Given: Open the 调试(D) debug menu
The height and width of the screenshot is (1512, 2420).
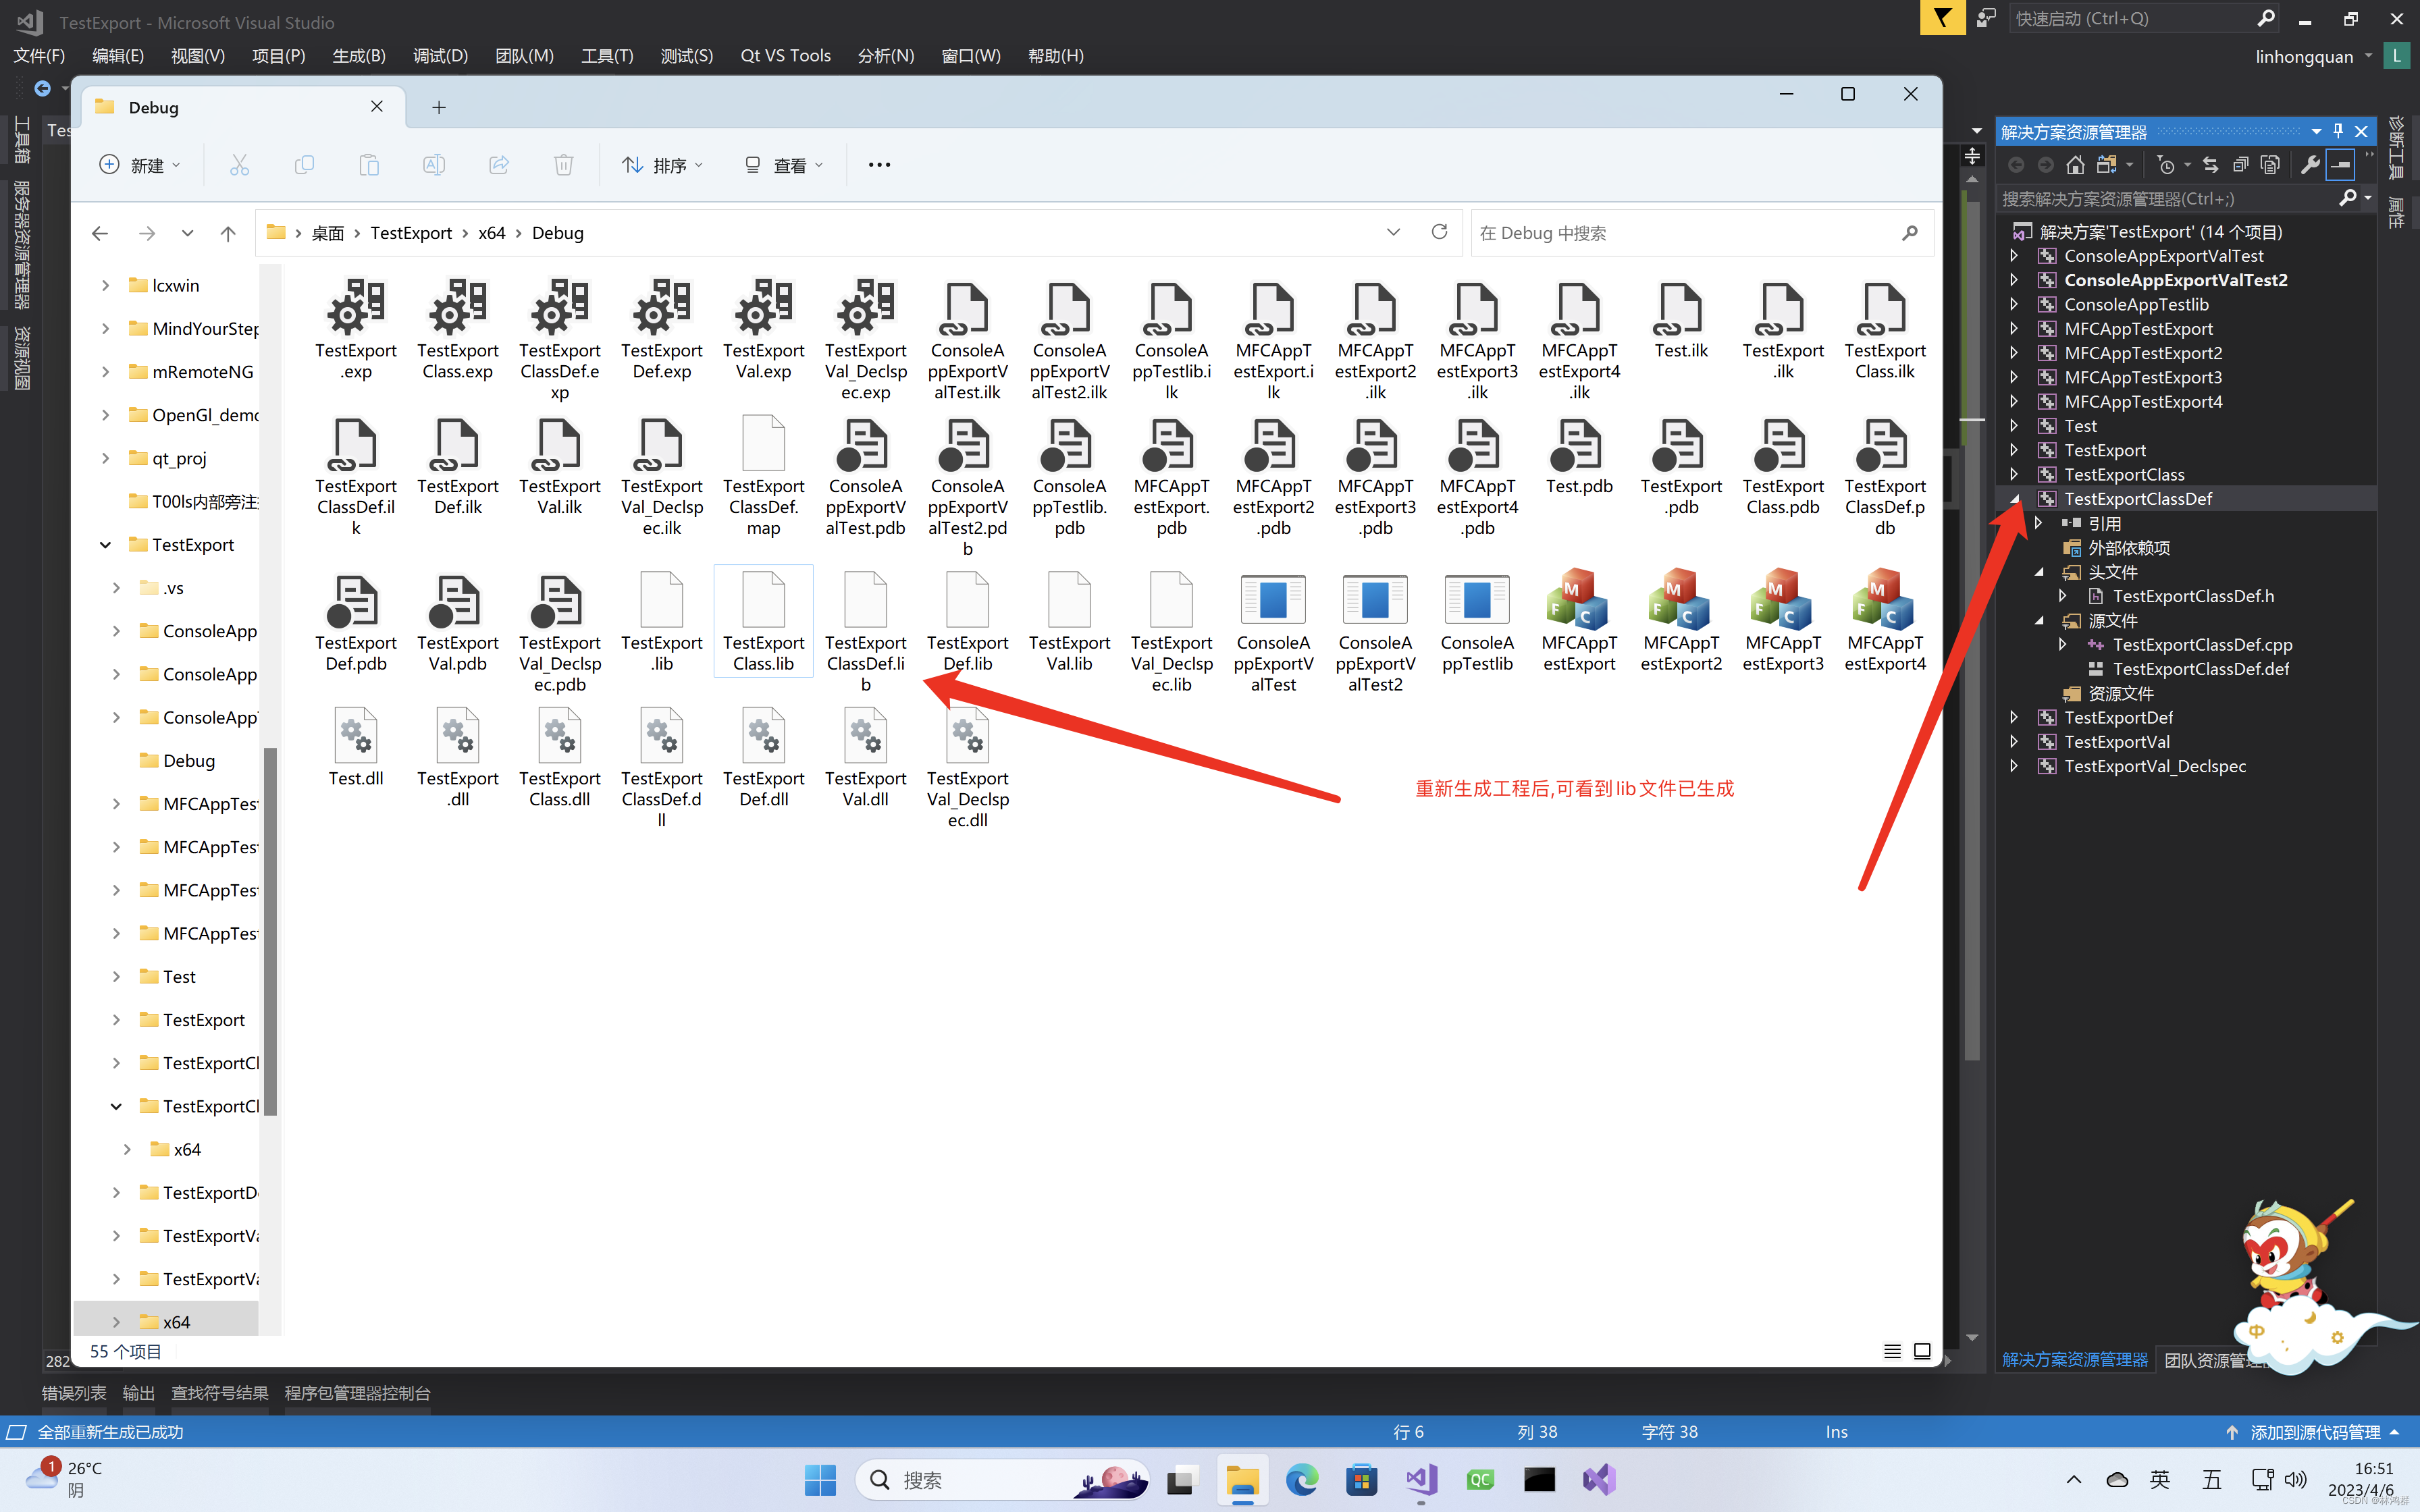Looking at the screenshot, I should click(x=440, y=56).
